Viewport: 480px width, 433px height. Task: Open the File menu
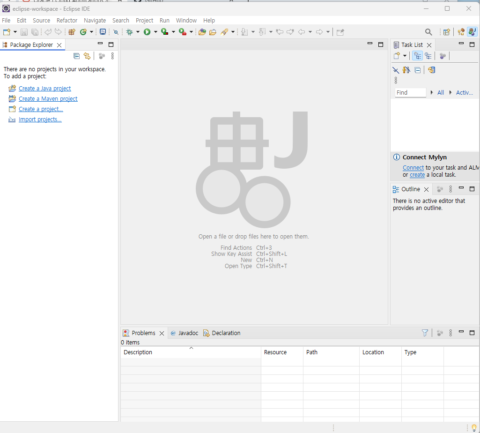[x=6, y=21]
